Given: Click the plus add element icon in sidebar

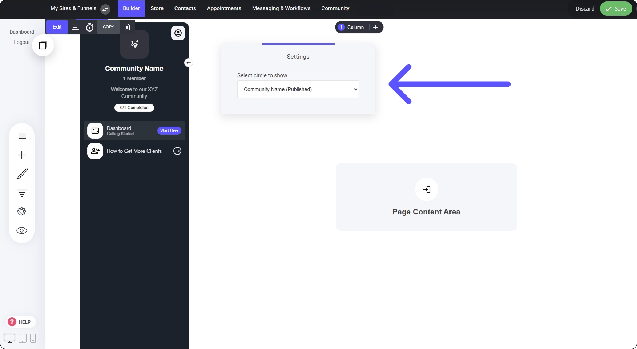Looking at the screenshot, I should pos(22,155).
